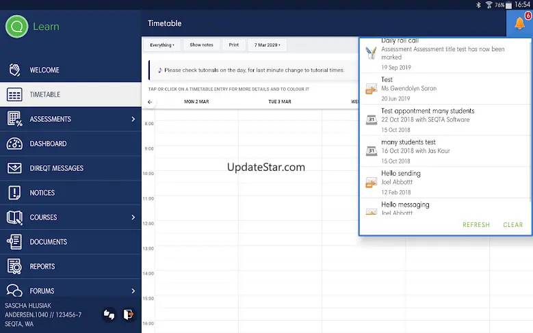Open Reports from the sidebar

coord(70,267)
